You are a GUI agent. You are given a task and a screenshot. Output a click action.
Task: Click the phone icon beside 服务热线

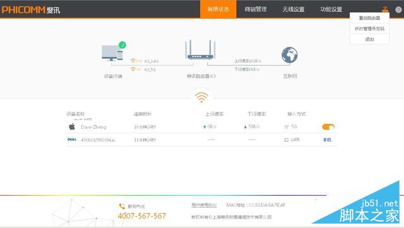pos(122,206)
